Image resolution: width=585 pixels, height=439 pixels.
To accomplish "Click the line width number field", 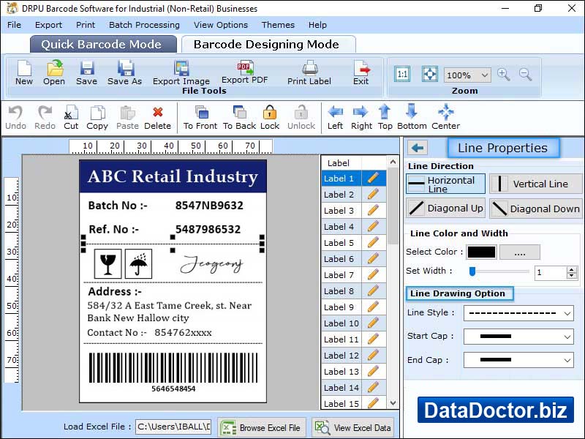I will (551, 272).
